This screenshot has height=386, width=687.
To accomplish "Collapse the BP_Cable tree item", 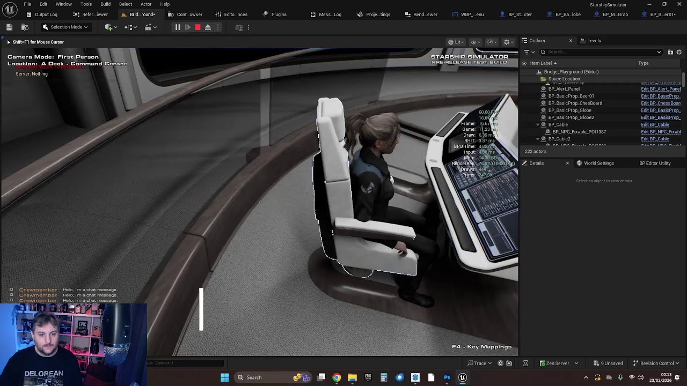I will (538, 124).
